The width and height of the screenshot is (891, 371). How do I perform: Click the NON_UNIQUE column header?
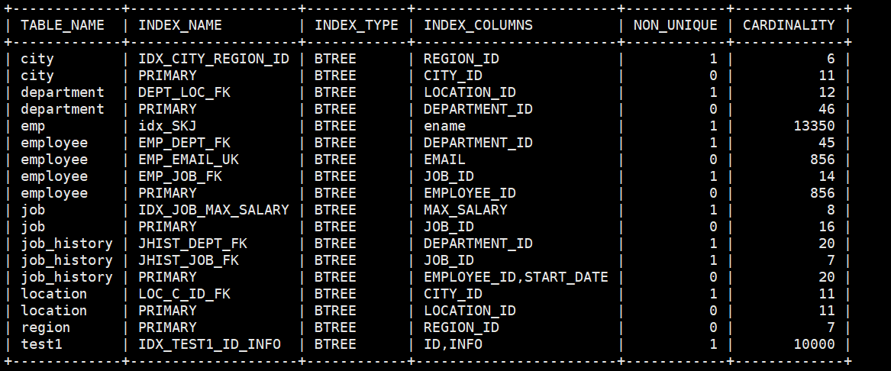[x=676, y=25]
